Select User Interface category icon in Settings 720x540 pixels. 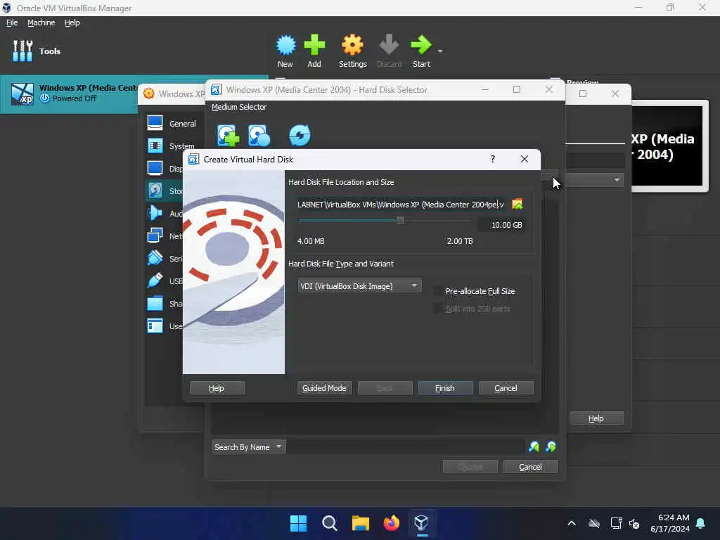[x=155, y=326]
